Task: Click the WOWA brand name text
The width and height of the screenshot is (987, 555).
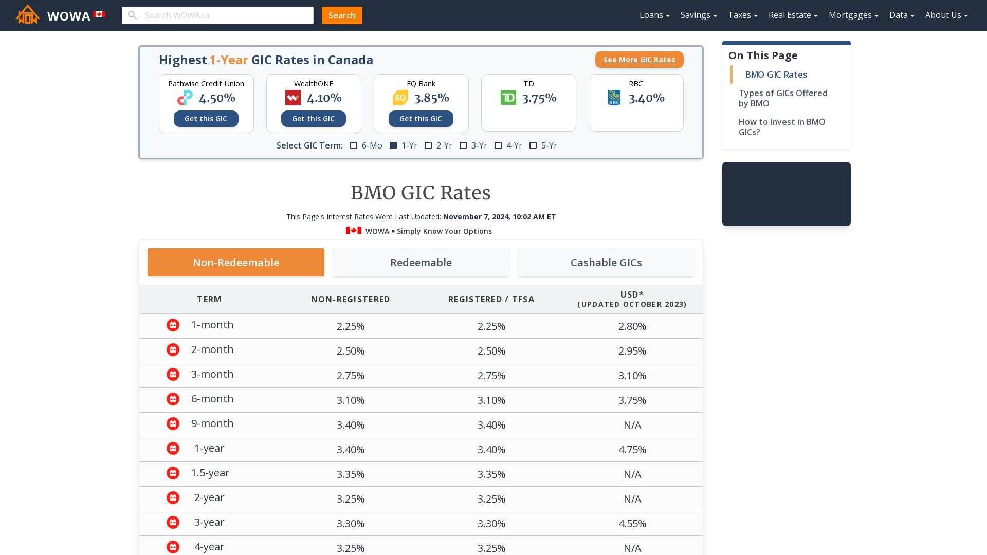Action: (68, 16)
